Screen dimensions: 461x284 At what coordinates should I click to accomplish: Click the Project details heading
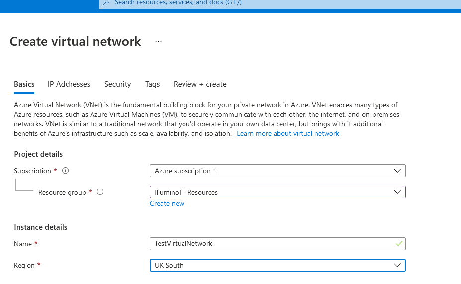38,154
